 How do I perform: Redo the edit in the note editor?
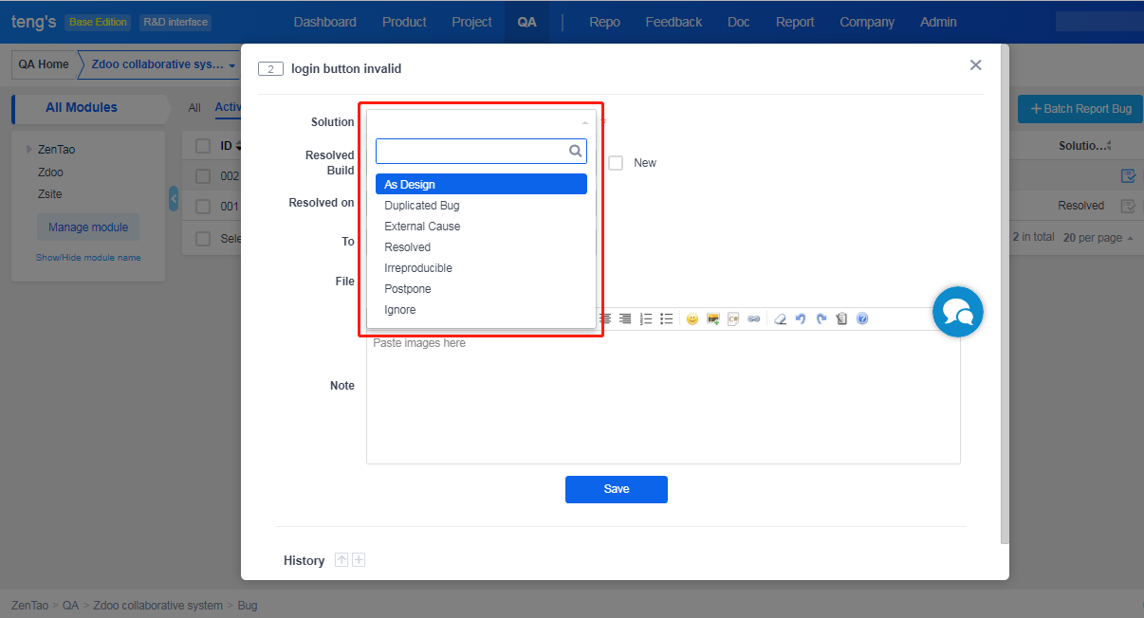pos(821,319)
